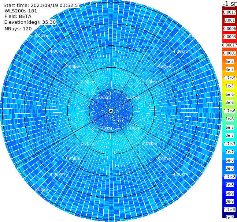Pick the 1e-5 yellow colorbar level
237x222 pixels.
coord(230,86)
